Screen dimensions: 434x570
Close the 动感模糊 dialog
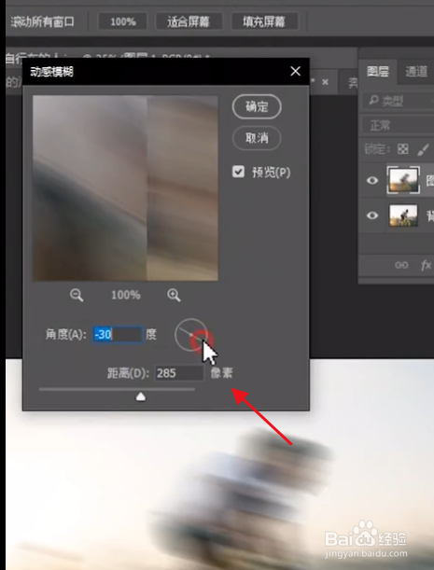point(295,71)
